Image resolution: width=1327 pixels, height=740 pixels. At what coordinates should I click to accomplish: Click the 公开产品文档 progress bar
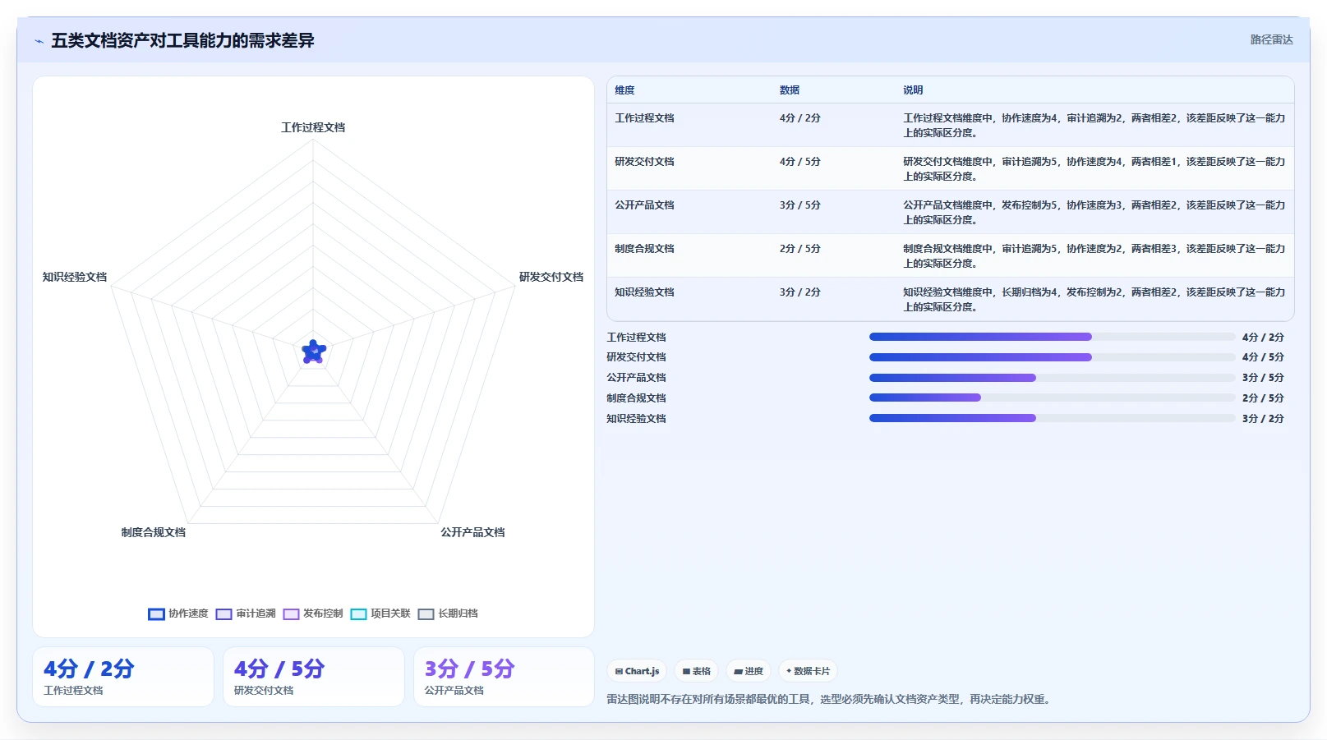(x=1052, y=378)
